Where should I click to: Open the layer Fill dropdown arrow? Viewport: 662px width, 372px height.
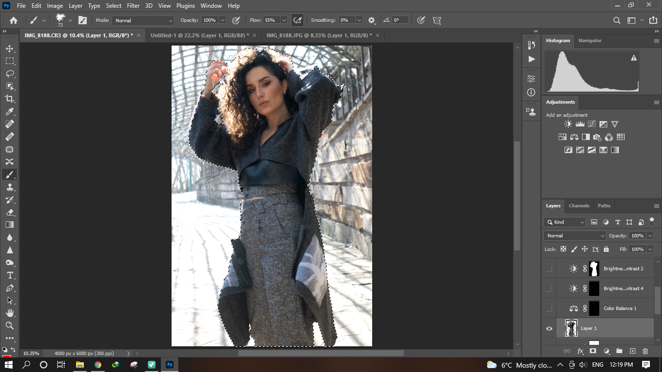(650, 249)
